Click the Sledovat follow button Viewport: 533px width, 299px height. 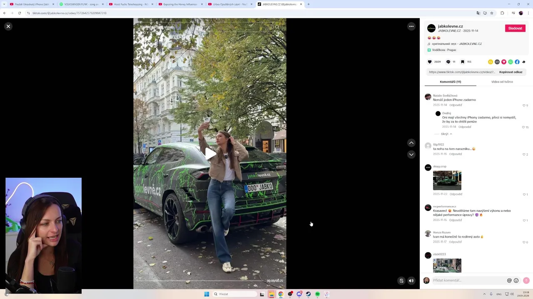515,28
